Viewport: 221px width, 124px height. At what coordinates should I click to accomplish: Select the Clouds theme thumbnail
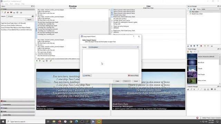tap(192, 69)
